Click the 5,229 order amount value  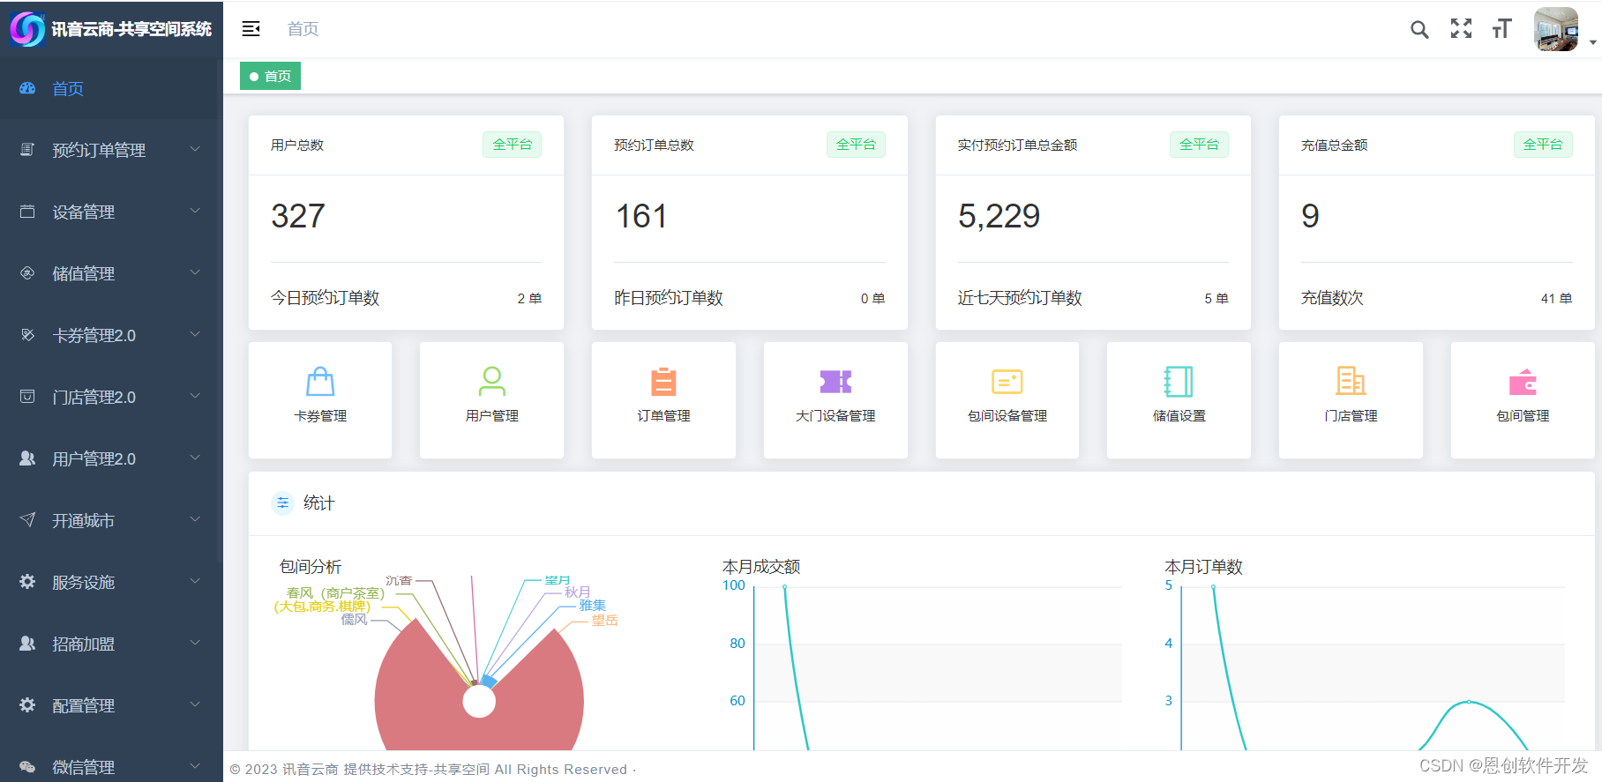(x=999, y=216)
